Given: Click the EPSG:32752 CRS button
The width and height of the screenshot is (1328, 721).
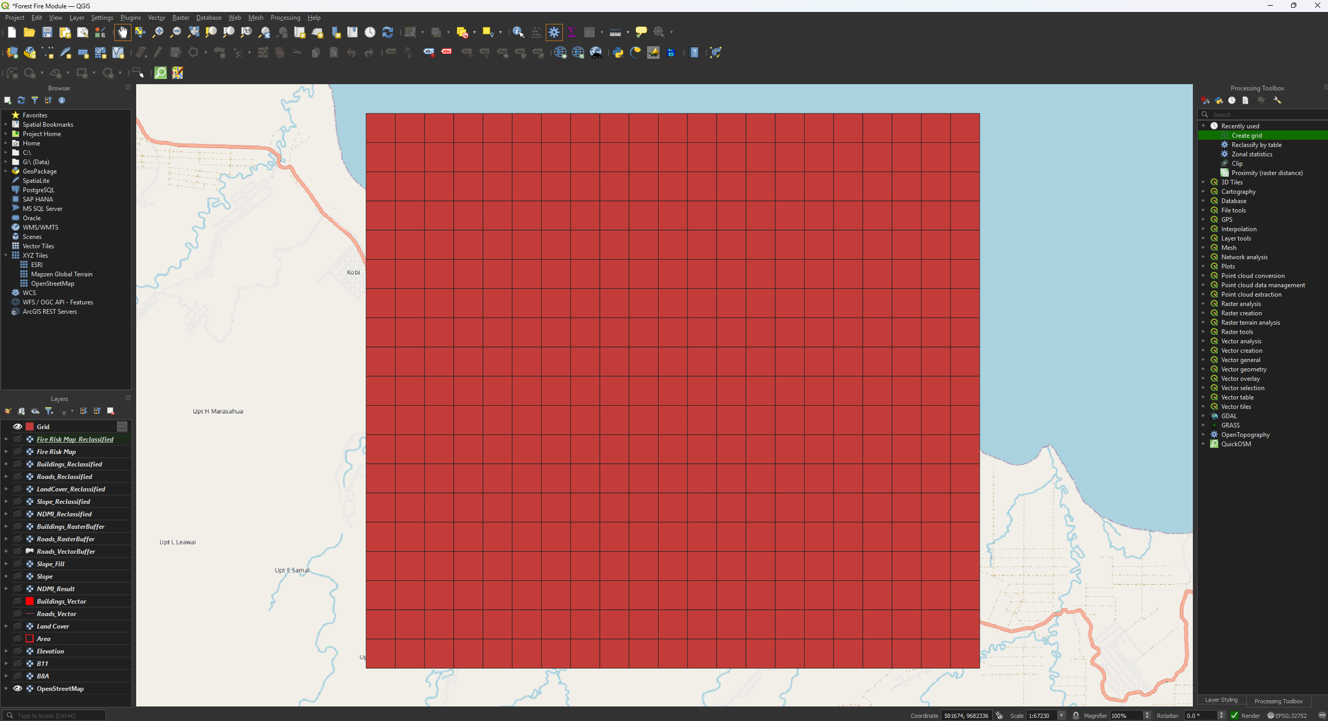Looking at the screenshot, I should click(x=1286, y=715).
